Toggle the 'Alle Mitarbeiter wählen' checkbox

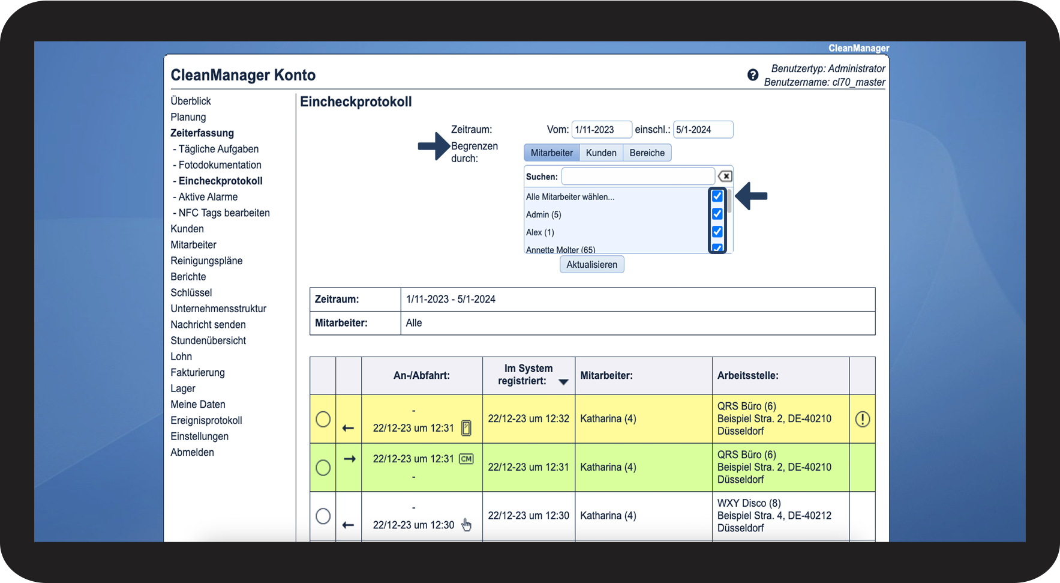(717, 196)
